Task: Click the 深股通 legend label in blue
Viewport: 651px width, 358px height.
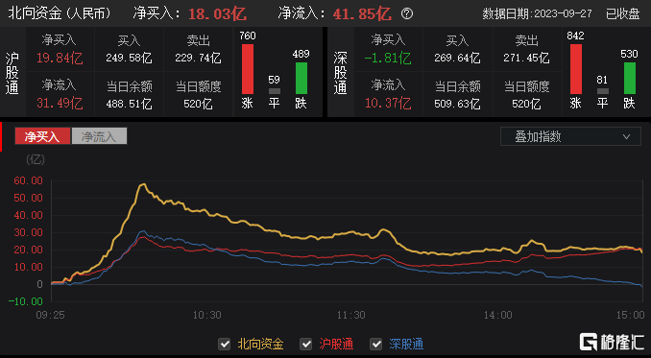Action: [406, 344]
